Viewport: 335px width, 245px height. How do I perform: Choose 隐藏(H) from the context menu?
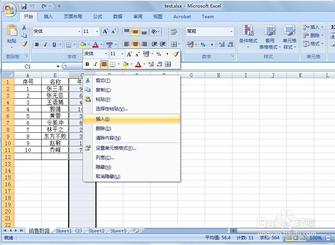tap(132, 167)
